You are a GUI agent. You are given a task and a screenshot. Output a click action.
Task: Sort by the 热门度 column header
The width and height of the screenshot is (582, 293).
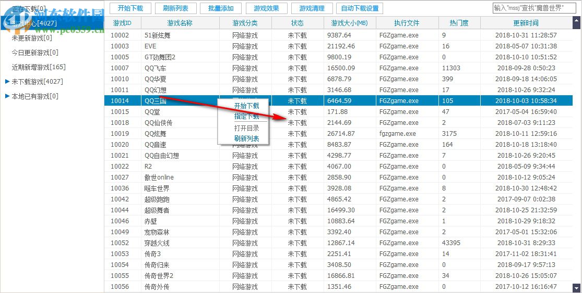(x=459, y=23)
